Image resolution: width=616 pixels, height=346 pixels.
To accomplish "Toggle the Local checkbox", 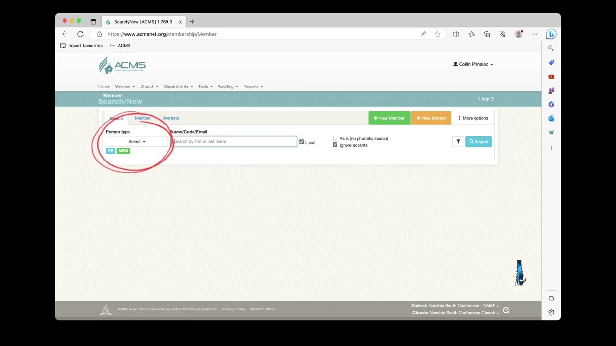I will [302, 142].
